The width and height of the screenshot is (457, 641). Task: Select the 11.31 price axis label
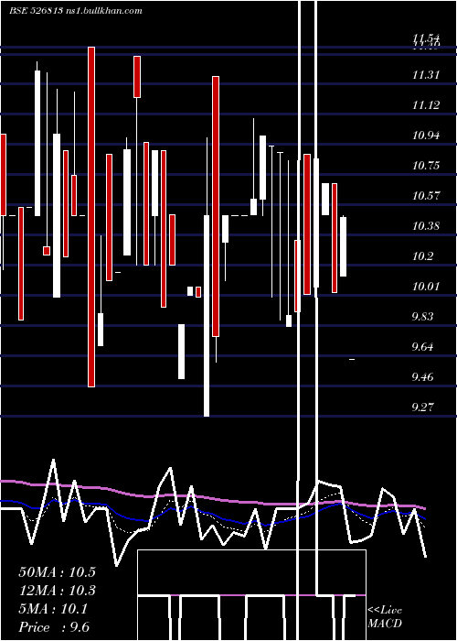(x=426, y=75)
